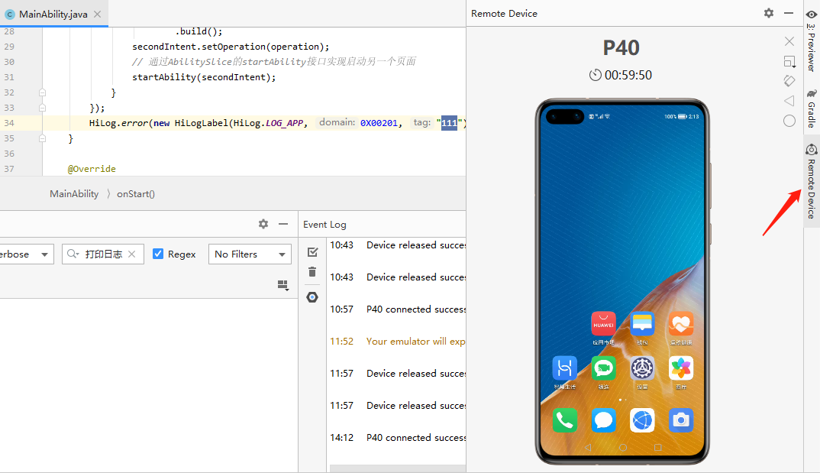The image size is (820, 473).
Task: Click the Back triangle in device toolbar
Action: tap(789, 100)
